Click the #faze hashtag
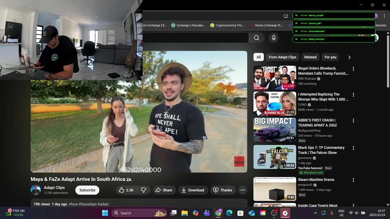Viewport: 390px width, 219px height. [x=73, y=204]
